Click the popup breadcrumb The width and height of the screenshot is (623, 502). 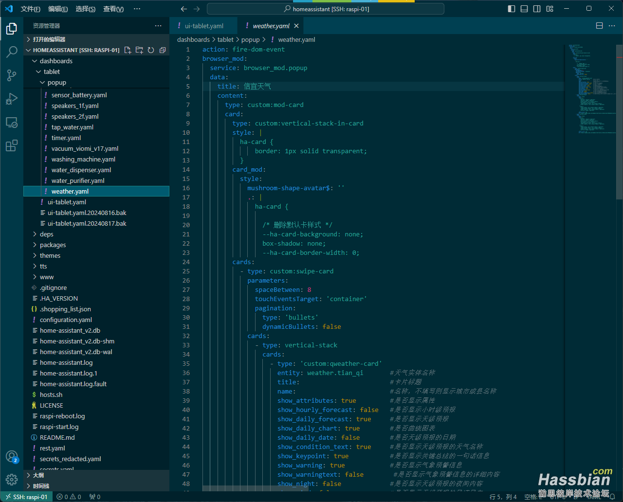click(x=251, y=39)
